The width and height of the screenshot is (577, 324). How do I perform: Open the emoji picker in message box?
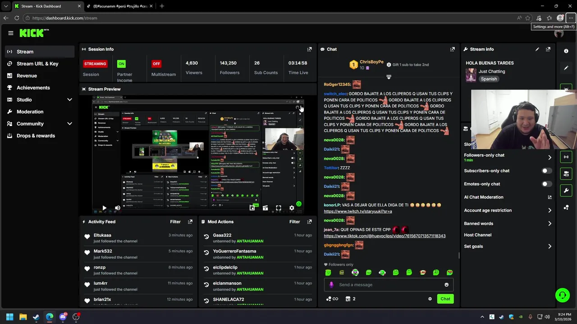(447, 285)
